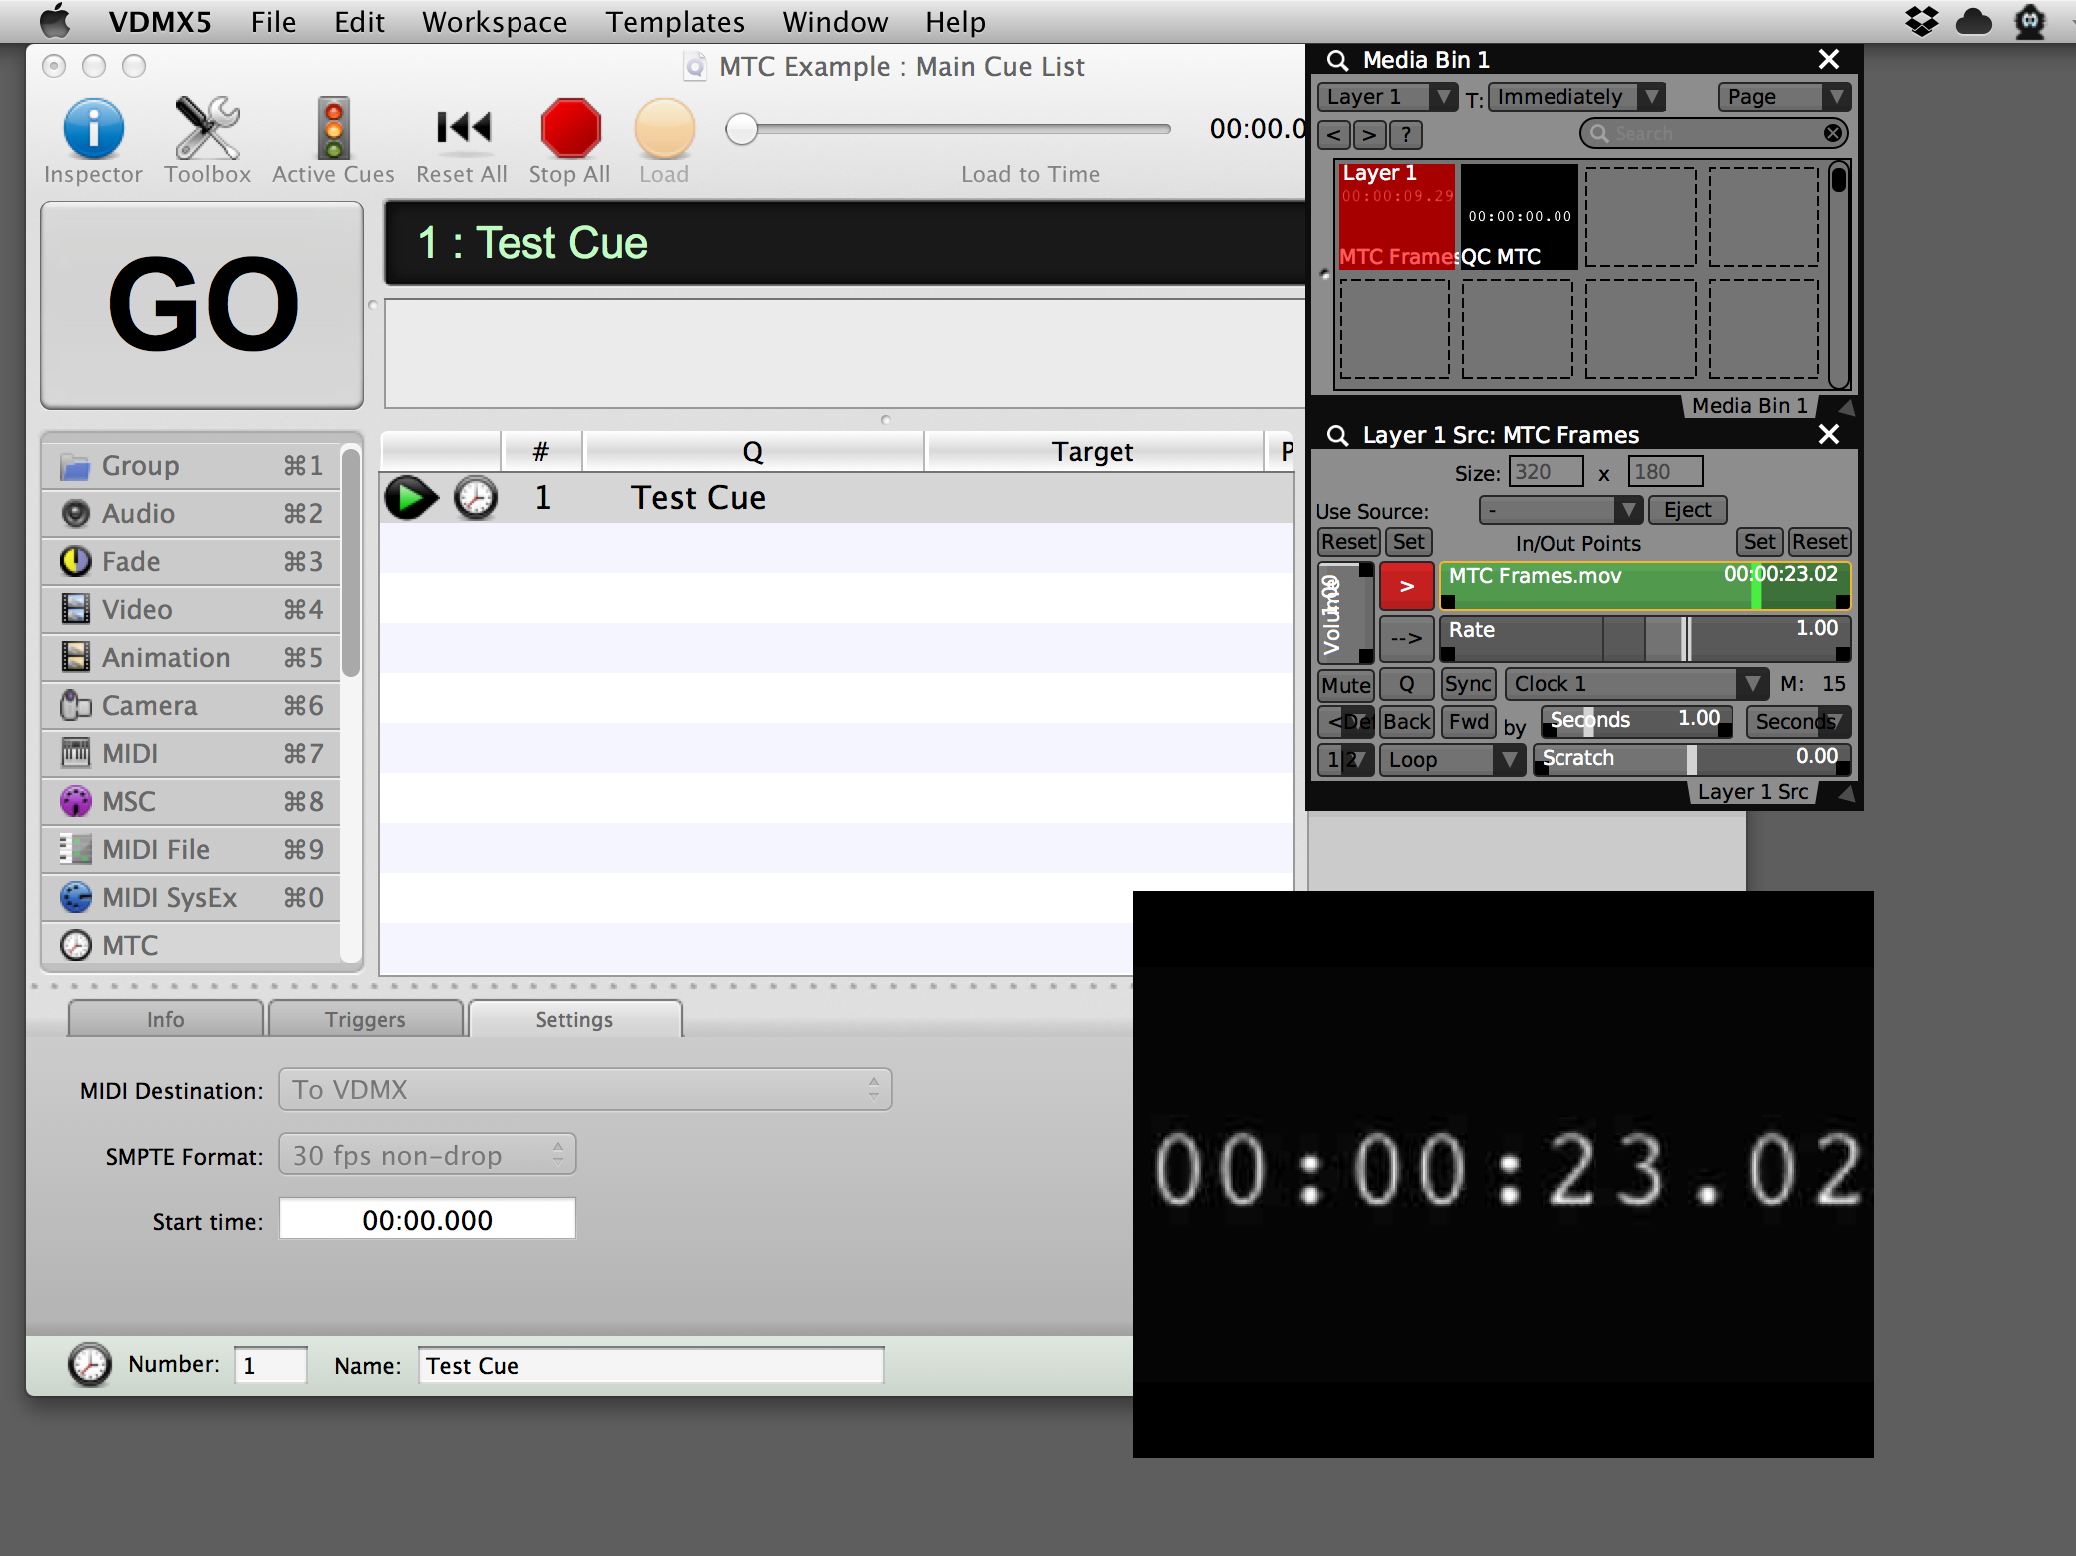
Task: Click the Rate slider
Action: tap(1644, 638)
